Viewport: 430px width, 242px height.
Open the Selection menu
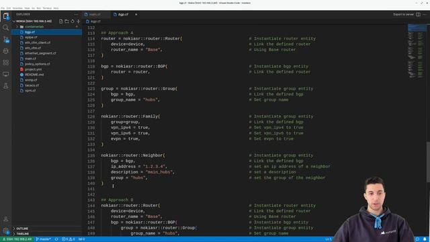coord(18,8)
